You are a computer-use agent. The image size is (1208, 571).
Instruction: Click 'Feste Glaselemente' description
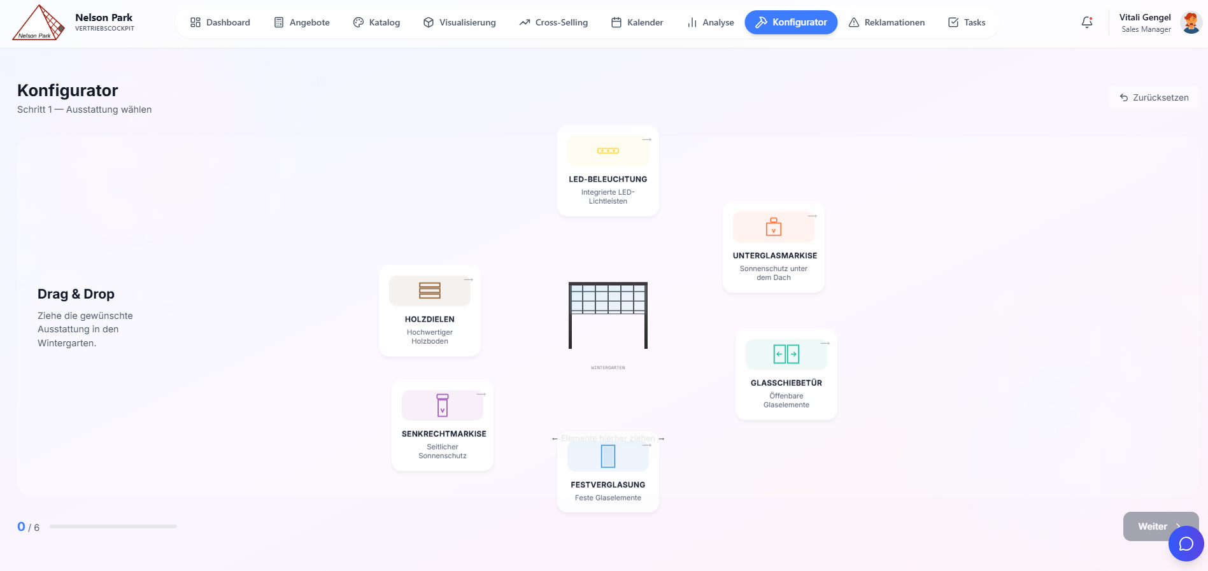coord(608,498)
